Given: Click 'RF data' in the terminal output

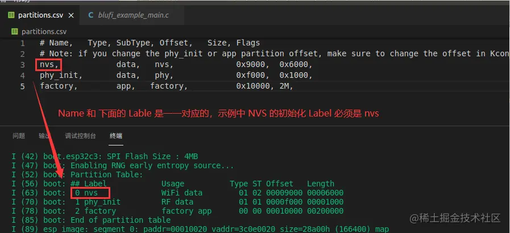Looking at the screenshot, I should 177,202.
